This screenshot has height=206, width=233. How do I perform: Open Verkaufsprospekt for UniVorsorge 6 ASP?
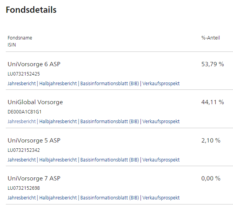click(161, 84)
